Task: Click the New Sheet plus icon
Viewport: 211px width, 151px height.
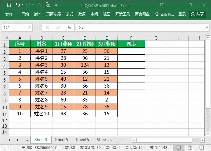Action: click(118, 140)
